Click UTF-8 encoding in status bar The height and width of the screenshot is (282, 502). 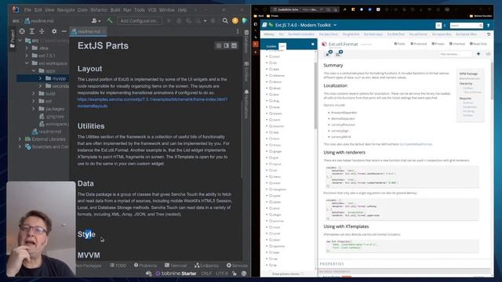tap(222, 273)
